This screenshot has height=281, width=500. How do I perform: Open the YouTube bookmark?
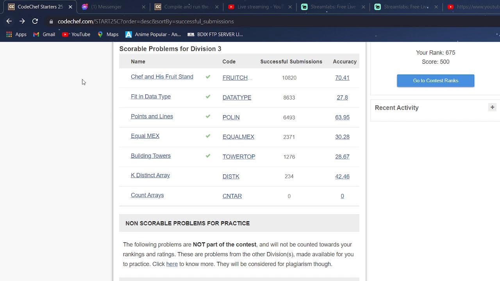(x=76, y=34)
